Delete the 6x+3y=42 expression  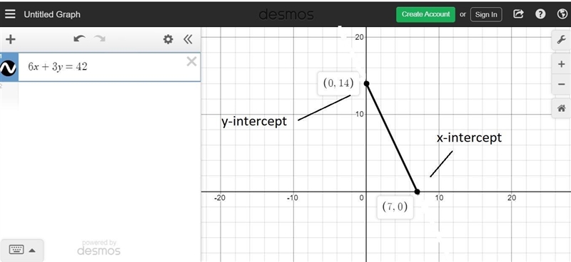(191, 62)
